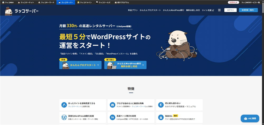This screenshot has width=264, height=125.
Task: Click the otter icon in 紹介プログラム tab
Action: 116,3
